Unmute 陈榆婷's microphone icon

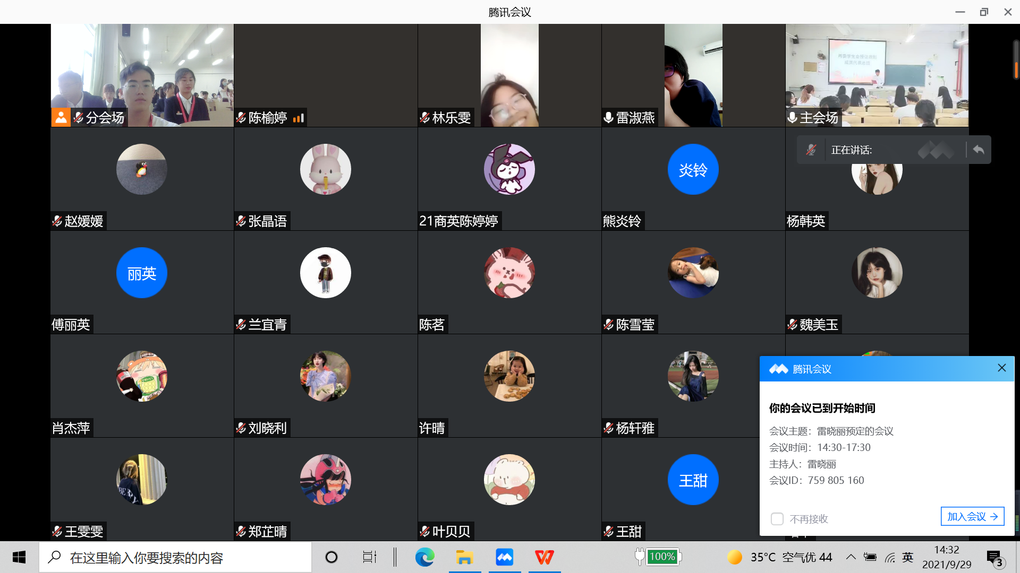241,117
